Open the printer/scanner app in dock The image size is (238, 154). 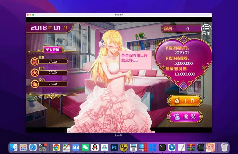coord(133,148)
